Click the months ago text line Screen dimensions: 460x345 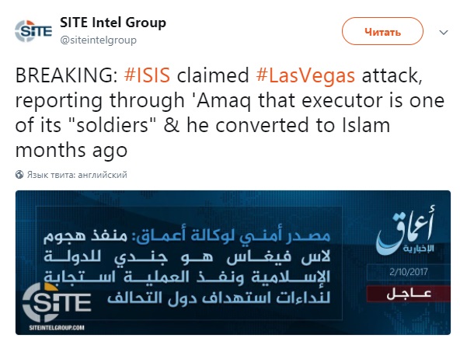(71, 151)
